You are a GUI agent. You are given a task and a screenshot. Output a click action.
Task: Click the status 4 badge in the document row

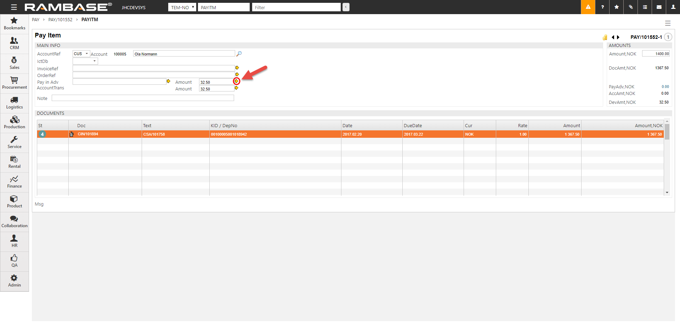point(42,134)
